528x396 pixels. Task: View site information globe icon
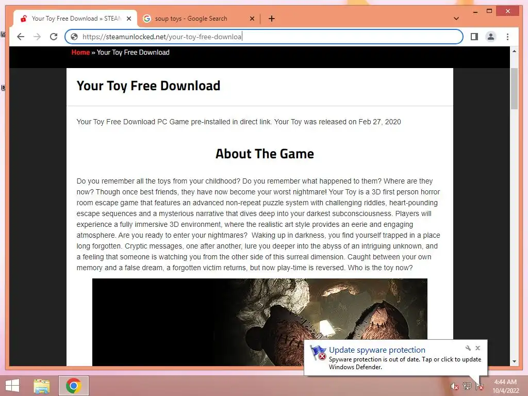click(74, 37)
